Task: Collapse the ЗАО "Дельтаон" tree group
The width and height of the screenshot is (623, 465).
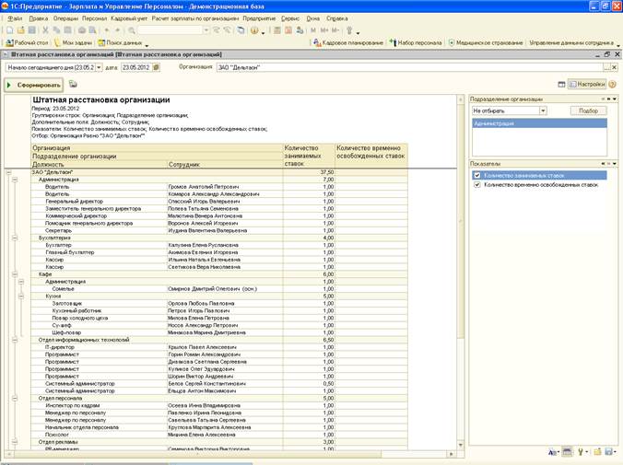Action: 8,171
